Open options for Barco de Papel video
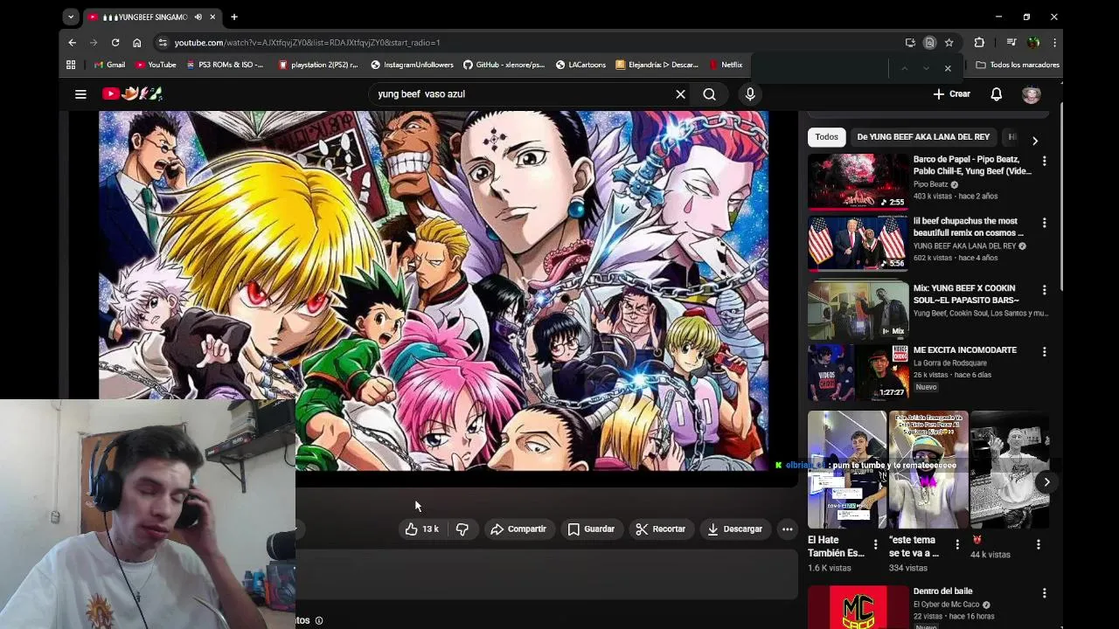The height and width of the screenshot is (629, 1119). point(1044,162)
